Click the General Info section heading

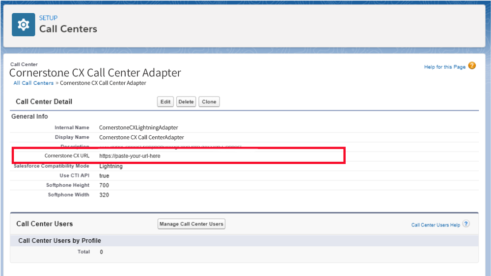coord(29,116)
